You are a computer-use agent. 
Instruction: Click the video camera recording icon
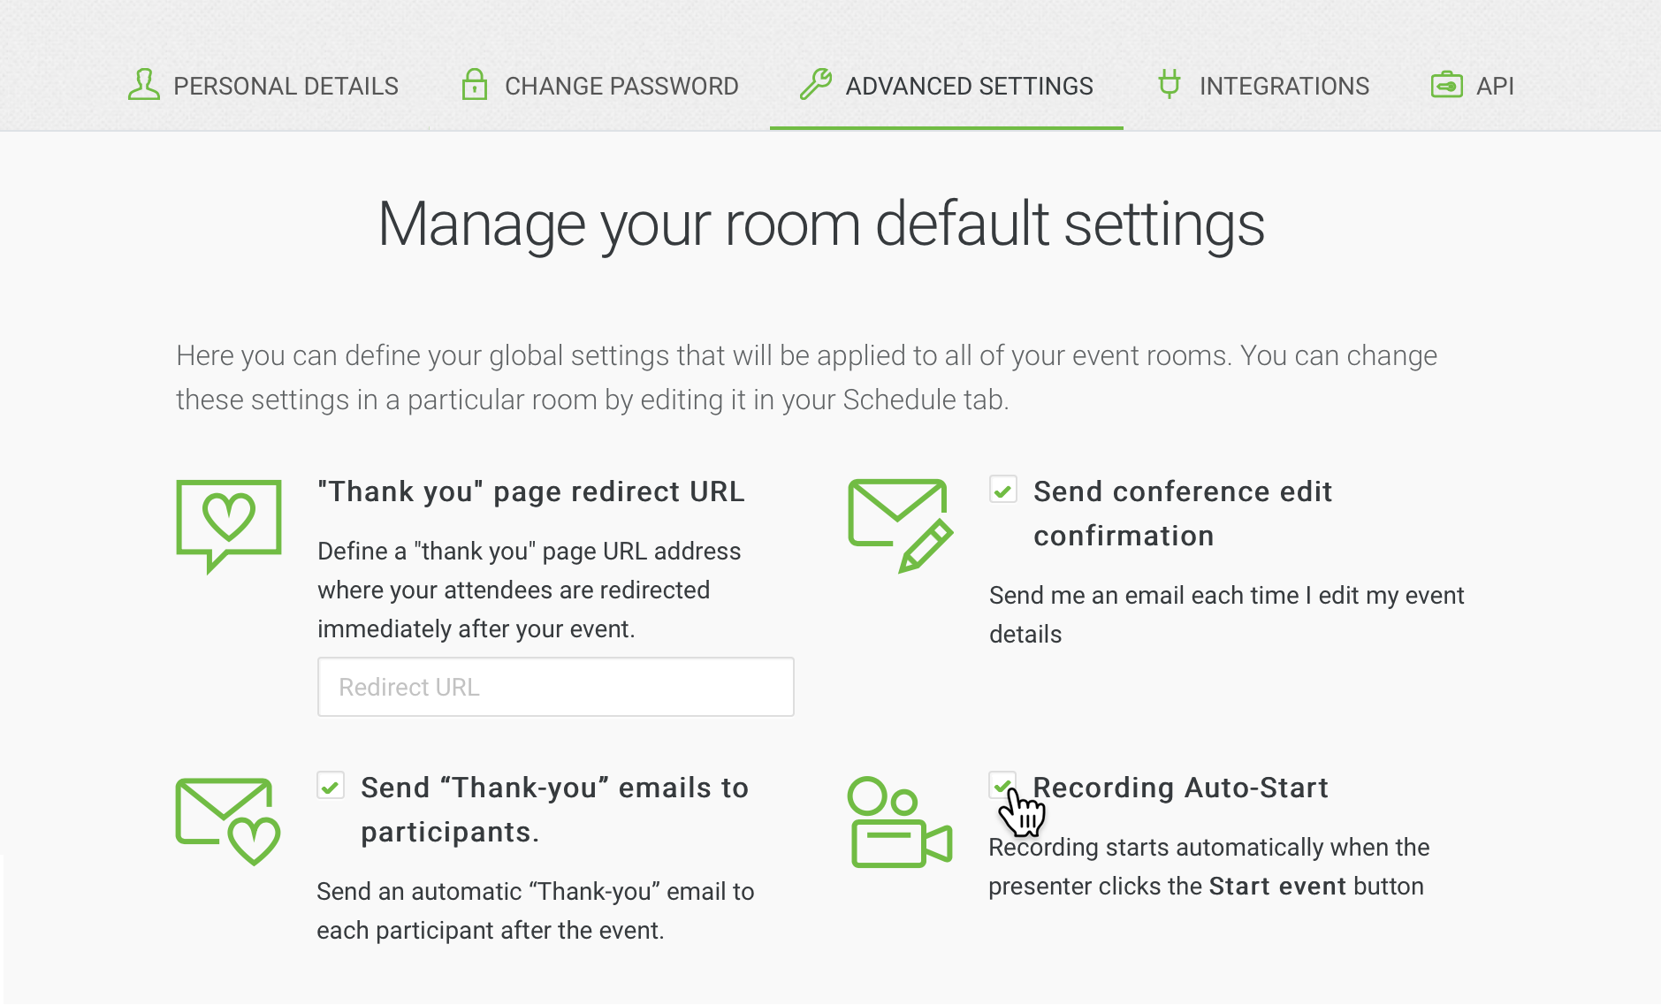tap(900, 822)
